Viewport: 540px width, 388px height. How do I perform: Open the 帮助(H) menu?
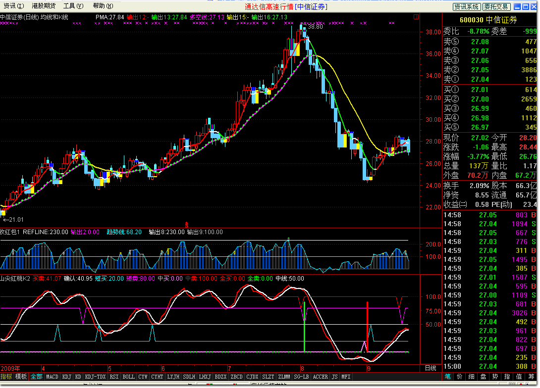(x=103, y=6)
